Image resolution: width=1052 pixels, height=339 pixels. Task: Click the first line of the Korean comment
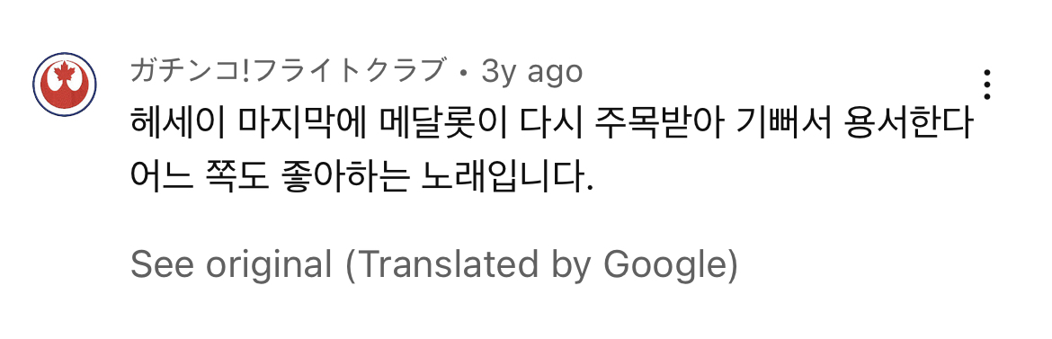551,126
